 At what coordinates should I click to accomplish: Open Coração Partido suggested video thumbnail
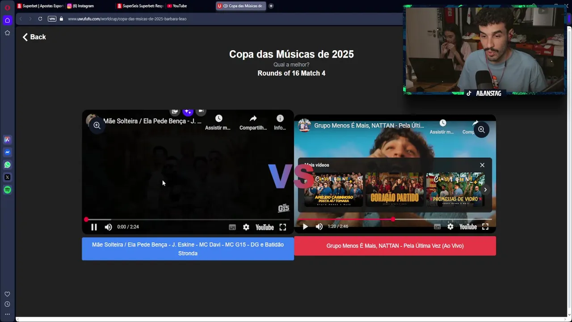coord(395,190)
